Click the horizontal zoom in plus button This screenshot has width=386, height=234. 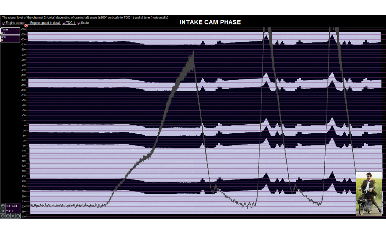pos(18,216)
